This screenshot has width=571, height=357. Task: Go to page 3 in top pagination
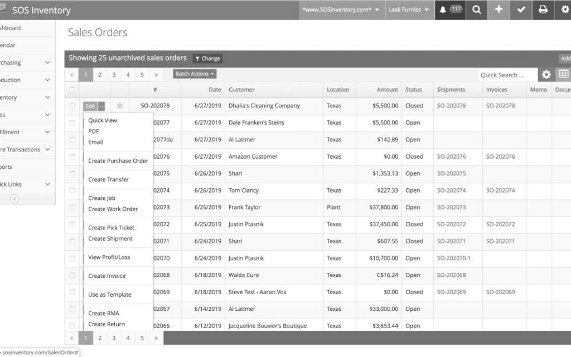pos(114,75)
